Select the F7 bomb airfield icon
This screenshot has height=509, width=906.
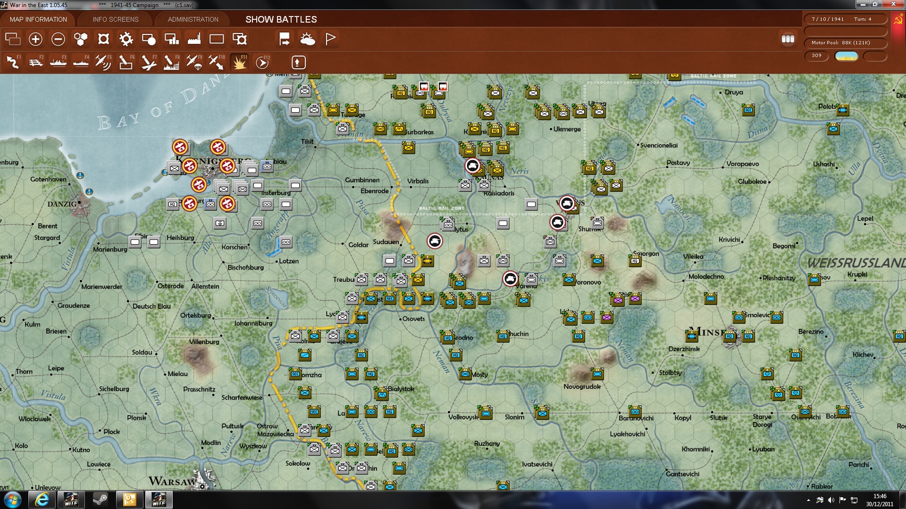149,62
